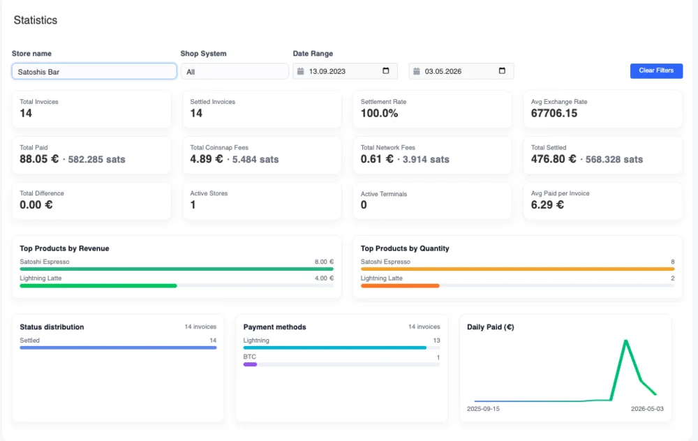The height and width of the screenshot is (441, 698).
Task: Click the BTC label in Payment methods
Action: pyautogui.click(x=250, y=357)
